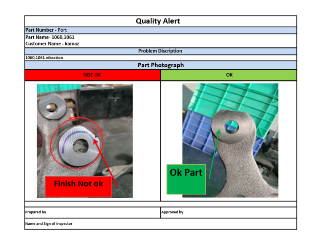Click the red 'Finish Not ok' label box
Viewport: 324px width, 251px height.
78,186
